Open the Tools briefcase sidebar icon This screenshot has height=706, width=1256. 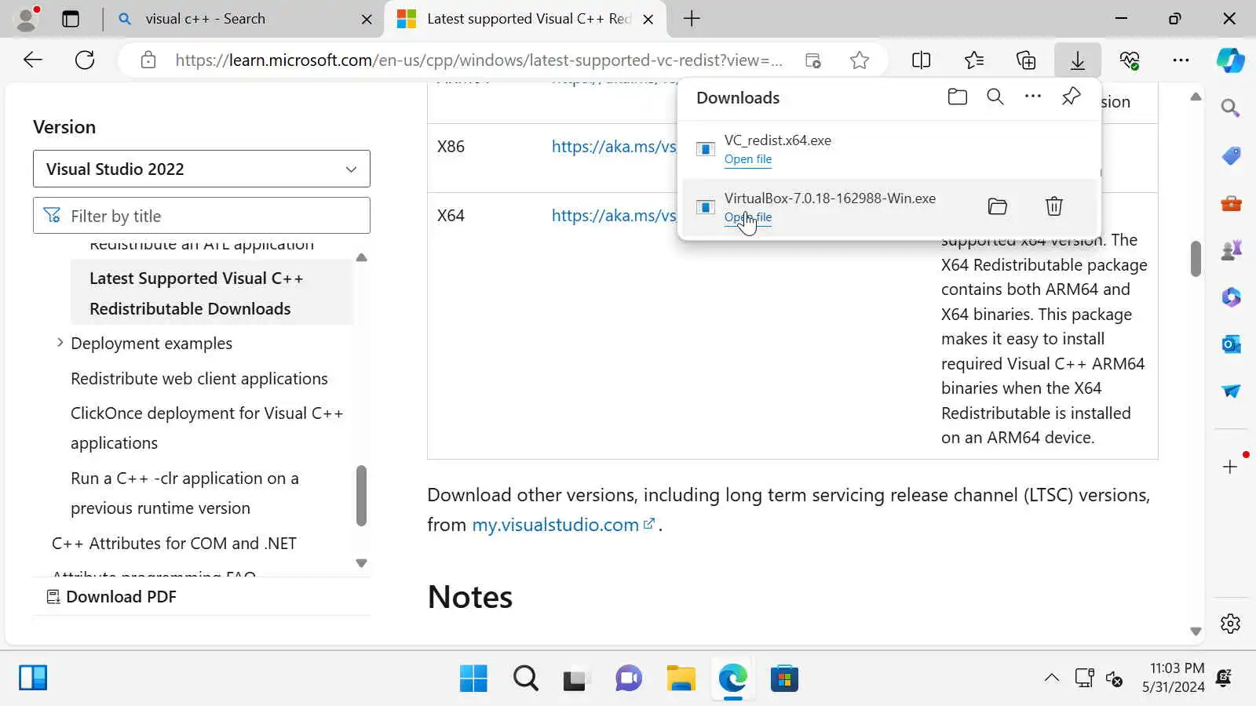(x=1231, y=203)
